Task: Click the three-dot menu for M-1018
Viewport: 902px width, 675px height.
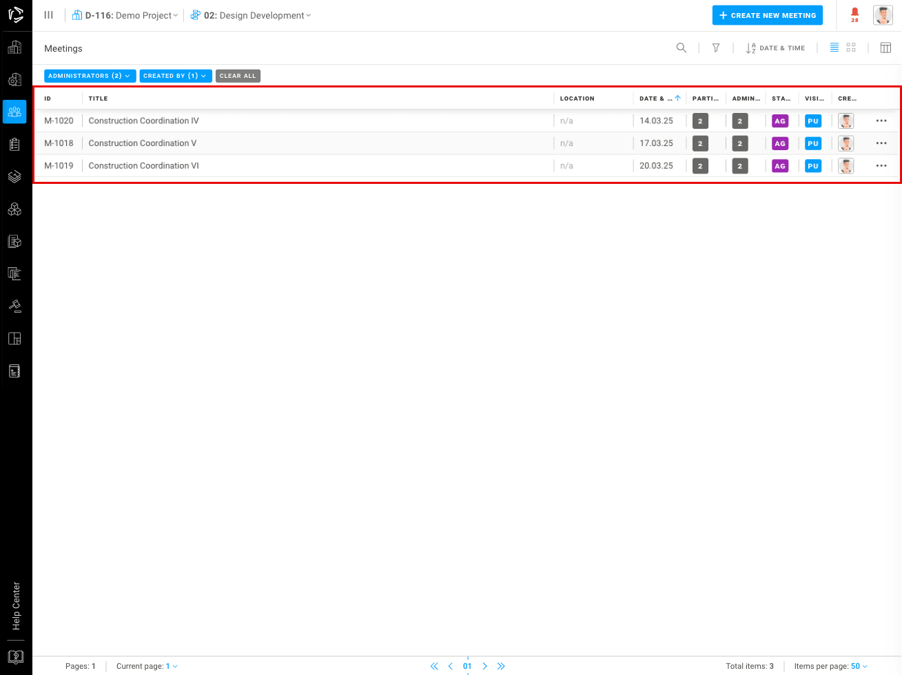Action: point(881,143)
